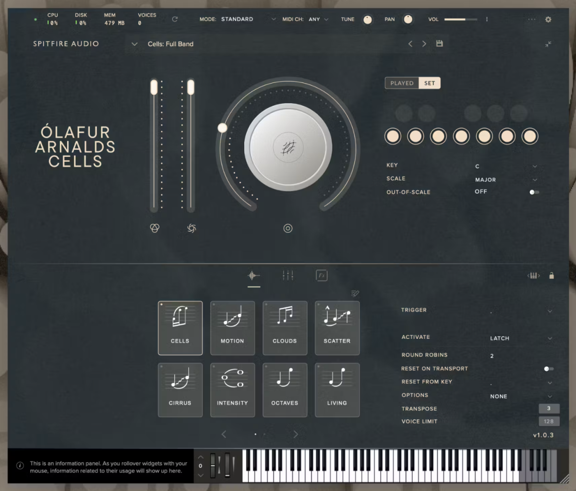Click the left vertical slider handle
This screenshot has height=491, width=576.
pyautogui.click(x=154, y=87)
